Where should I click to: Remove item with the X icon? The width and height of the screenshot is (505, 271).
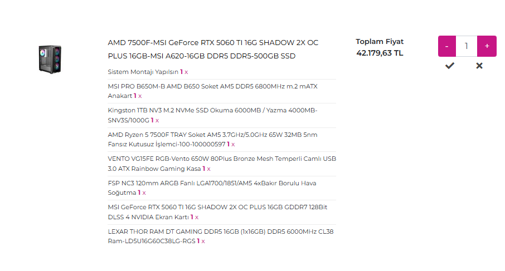(x=479, y=66)
